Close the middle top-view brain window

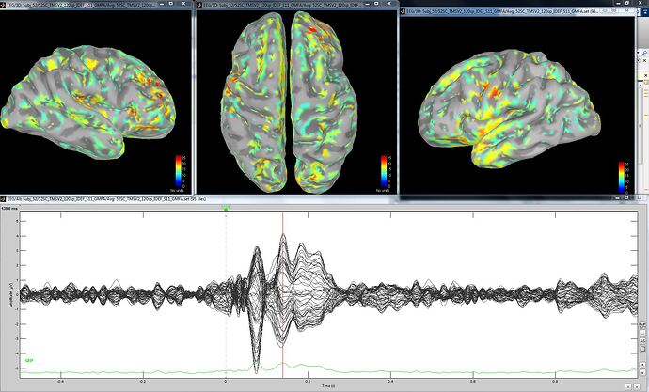pos(388,4)
